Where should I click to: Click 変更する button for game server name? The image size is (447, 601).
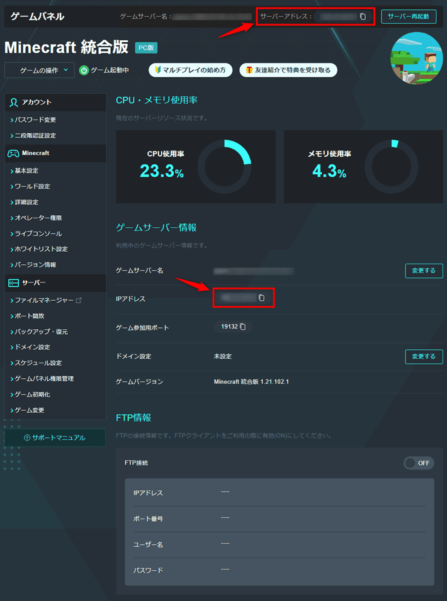[423, 271]
